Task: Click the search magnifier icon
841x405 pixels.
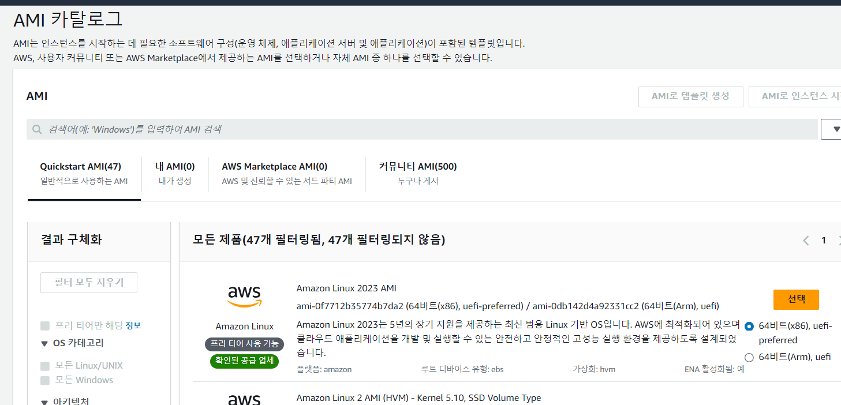Action: 37,129
